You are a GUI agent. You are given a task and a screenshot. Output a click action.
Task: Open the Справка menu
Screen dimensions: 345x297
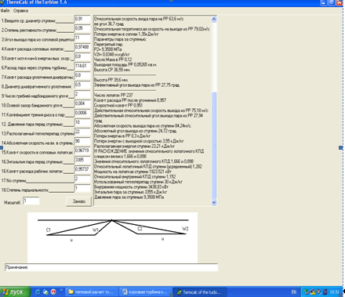(x=20, y=11)
